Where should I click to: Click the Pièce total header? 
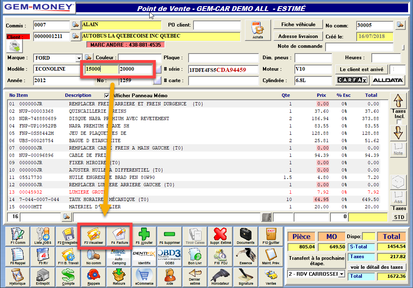[301, 237]
